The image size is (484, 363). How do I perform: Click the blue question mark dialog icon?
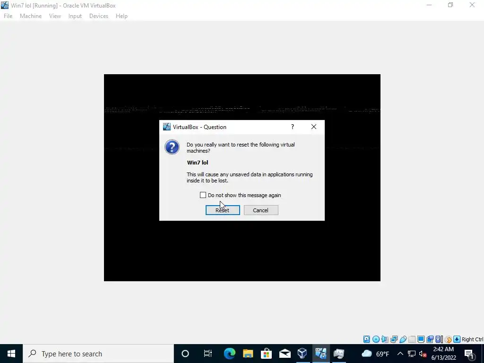click(172, 147)
